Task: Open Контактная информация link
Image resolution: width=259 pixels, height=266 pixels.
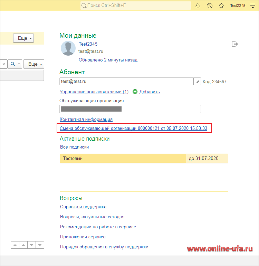Action: (86, 119)
